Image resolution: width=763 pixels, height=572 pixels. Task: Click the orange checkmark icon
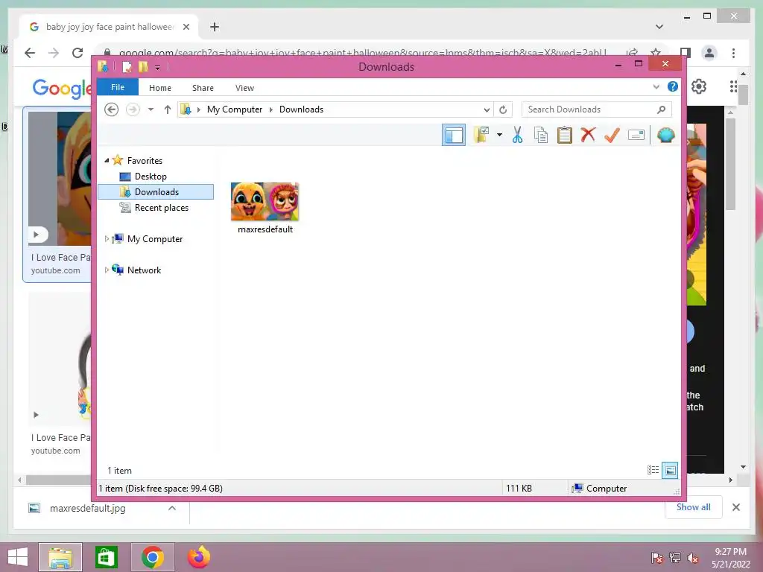coord(612,135)
